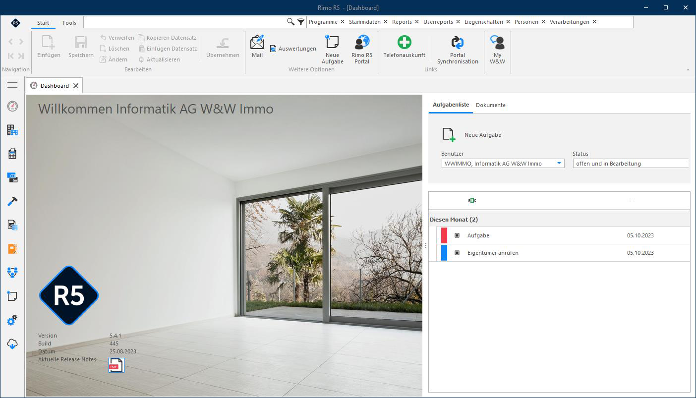Screen dimensions: 696x398
Task: Open the orange notebook icon in sidebar
Action: pyautogui.click(x=12, y=249)
